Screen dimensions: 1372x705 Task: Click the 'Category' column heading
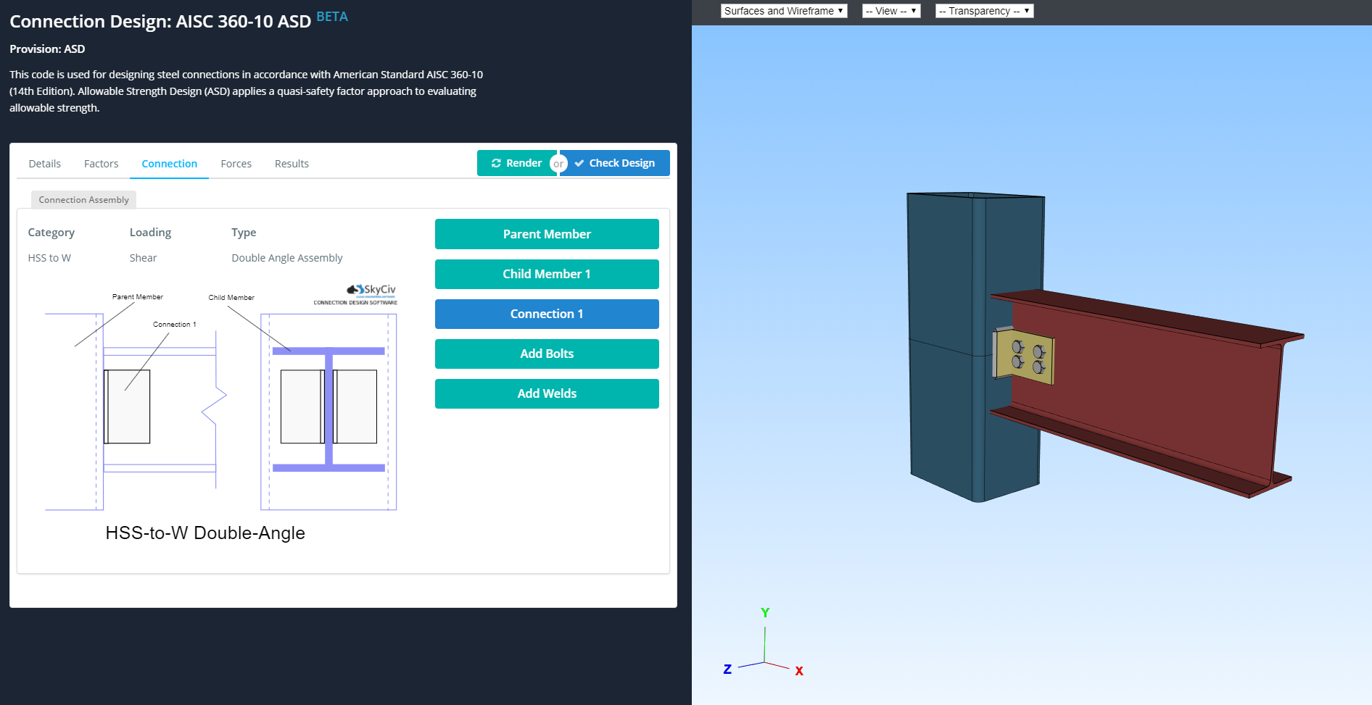pyautogui.click(x=51, y=233)
